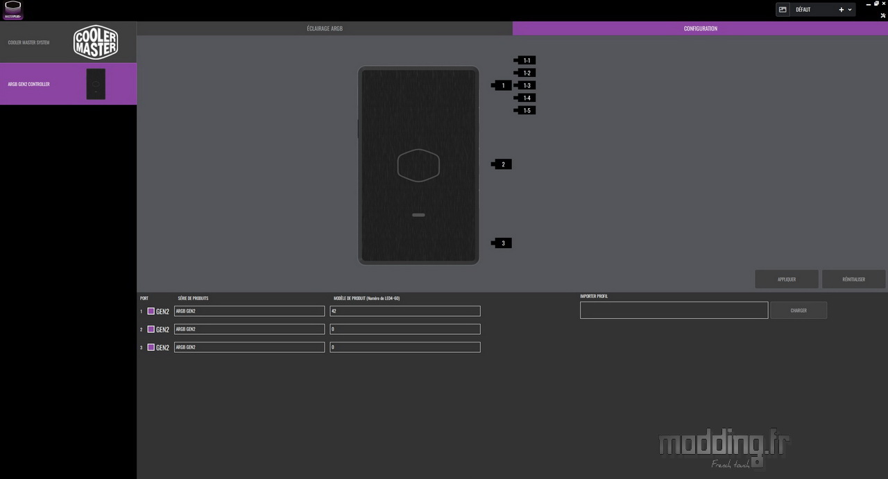This screenshot has width=888, height=479.
Task: Click the hexagon logo on controller image
Action: pyautogui.click(x=418, y=165)
